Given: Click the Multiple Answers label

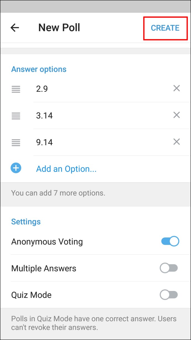Looking at the screenshot, I should coord(44,268).
